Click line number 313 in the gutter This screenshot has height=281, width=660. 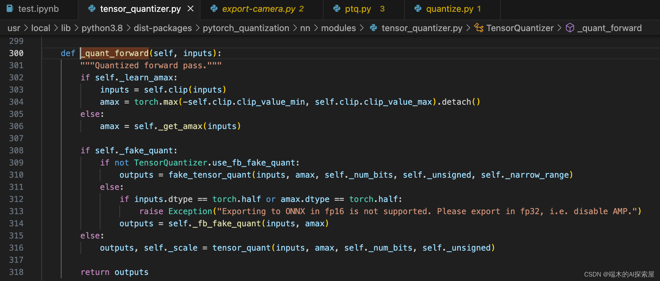[x=16, y=211]
